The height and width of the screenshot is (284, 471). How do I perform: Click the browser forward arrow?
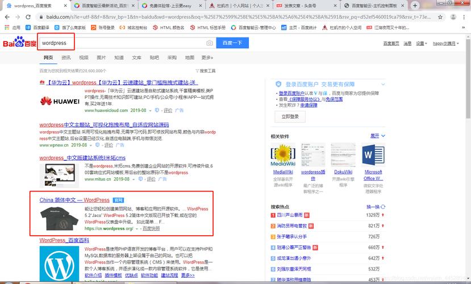tap(18, 17)
